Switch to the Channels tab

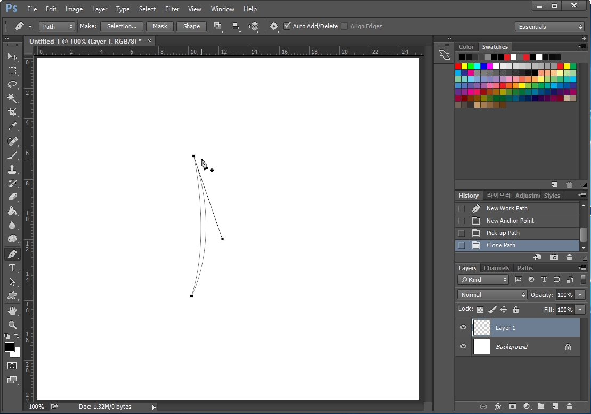[x=496, y=268]
